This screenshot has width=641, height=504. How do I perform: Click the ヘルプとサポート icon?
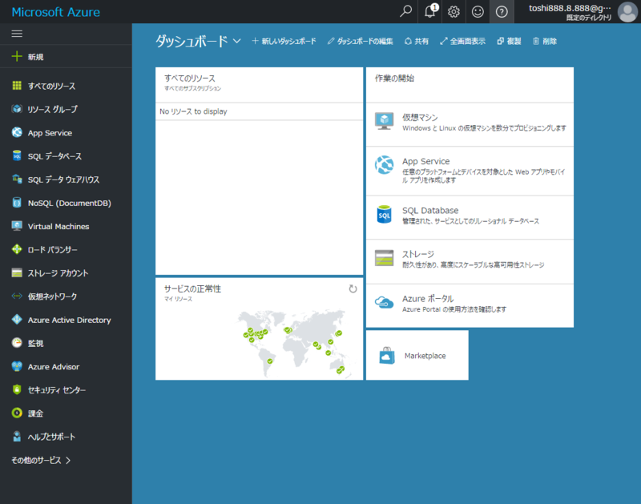pos(17,437)
